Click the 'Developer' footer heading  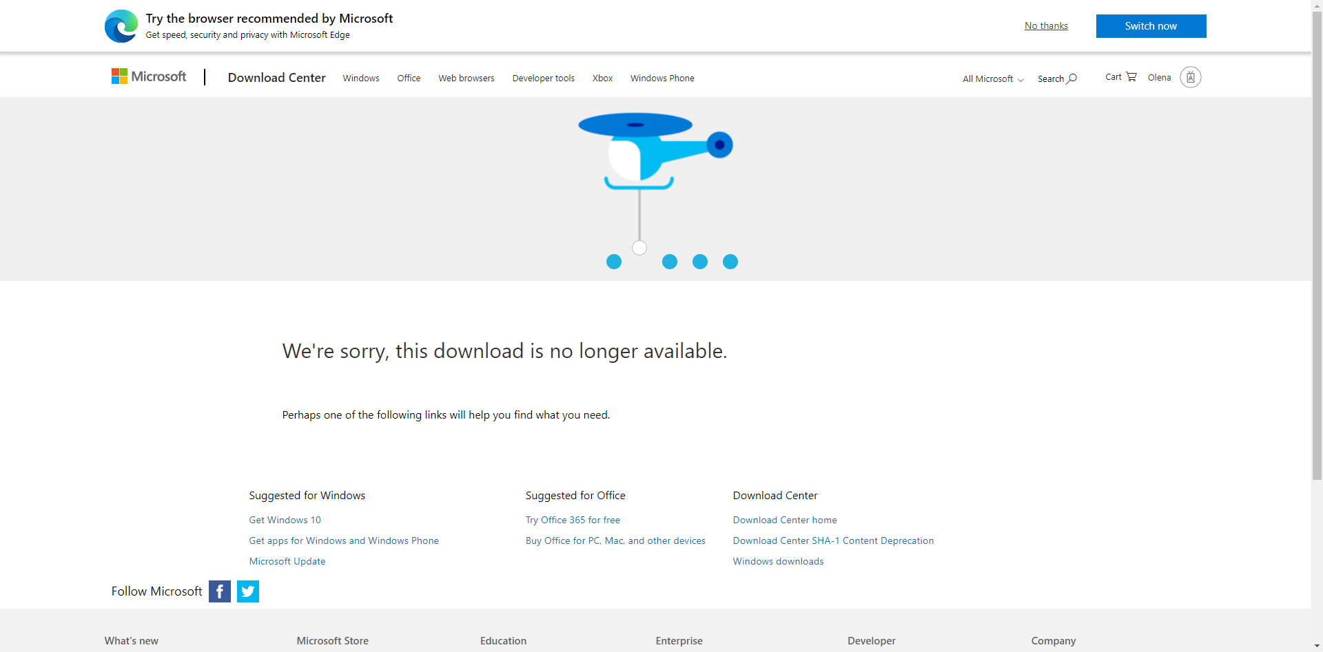(x=872, y=641)
